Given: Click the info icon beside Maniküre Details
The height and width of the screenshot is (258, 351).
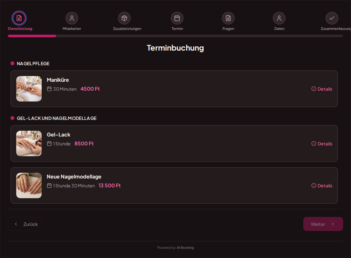Looking at the screenshot, I should pyautogui.click(x=314, y=89).
